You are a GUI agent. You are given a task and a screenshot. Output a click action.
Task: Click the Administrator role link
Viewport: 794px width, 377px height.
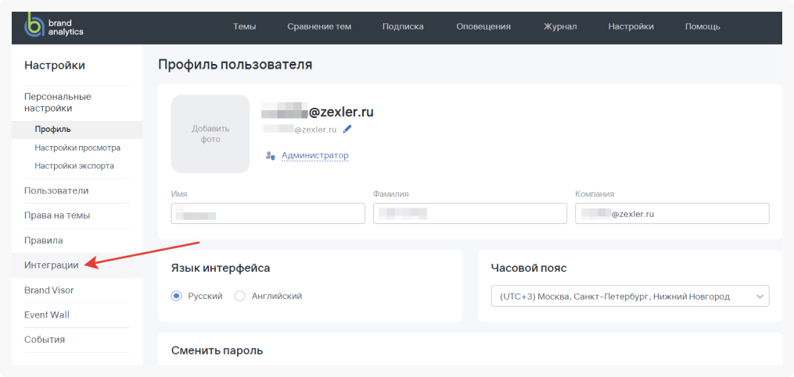(314, 155)
